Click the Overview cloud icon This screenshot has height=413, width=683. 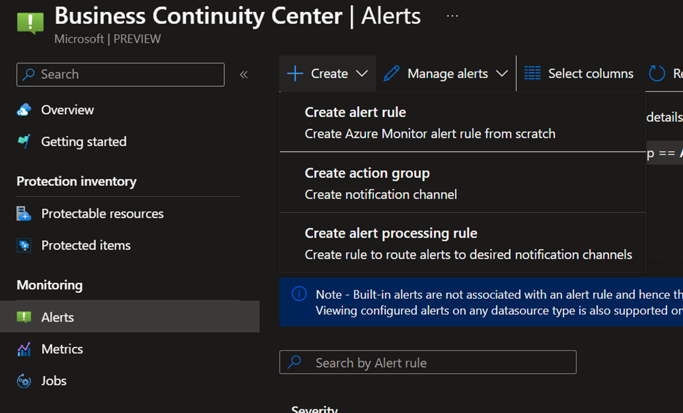(24, 110)
